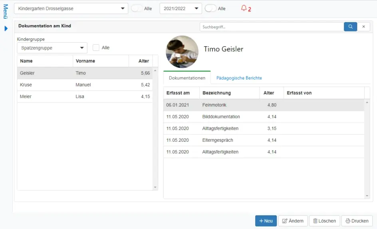Create a new entry with Neu
The image size is (377, 229).
[x=266, y=221]
